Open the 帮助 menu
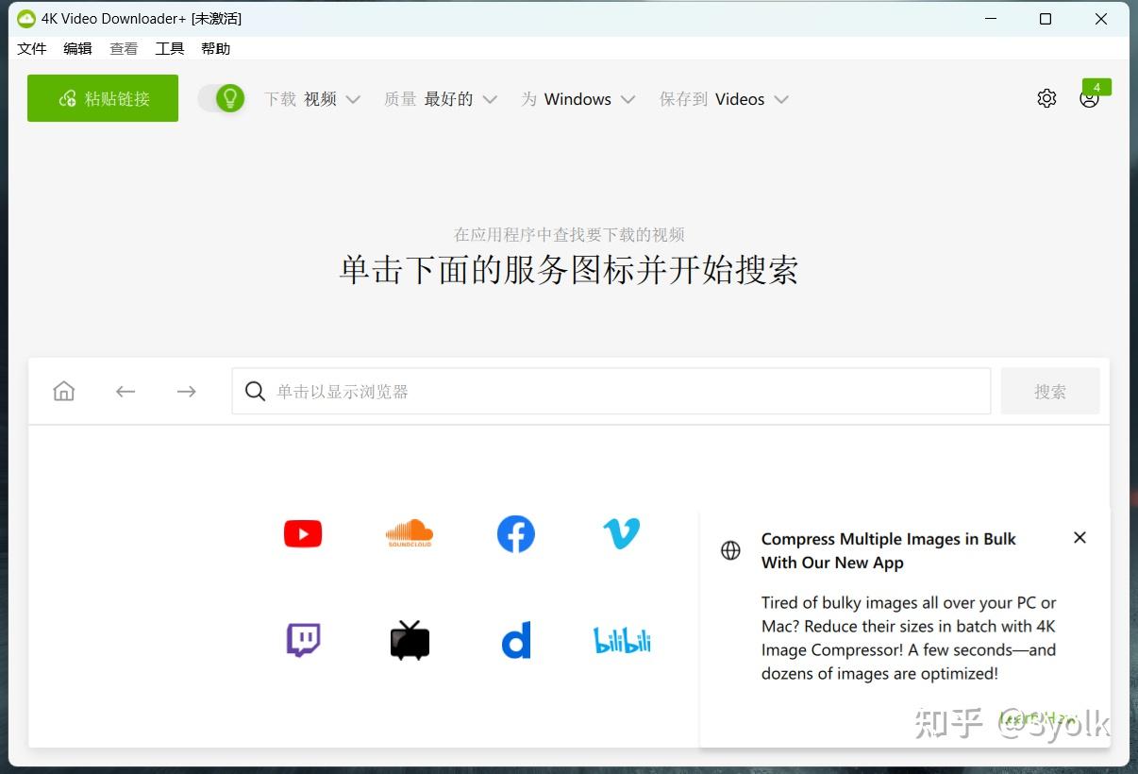Viewport: 1138px width, 774px height. click(x=216, y=48)
